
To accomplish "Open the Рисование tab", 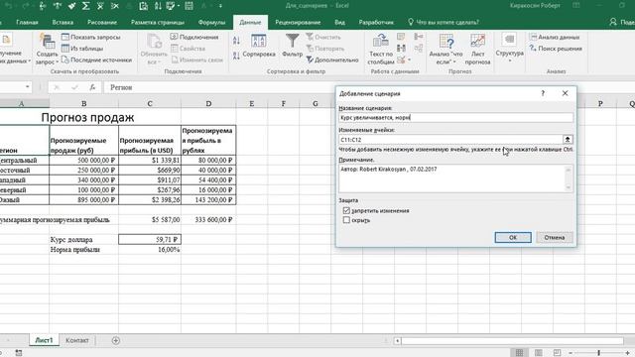I will click(102, 22).
